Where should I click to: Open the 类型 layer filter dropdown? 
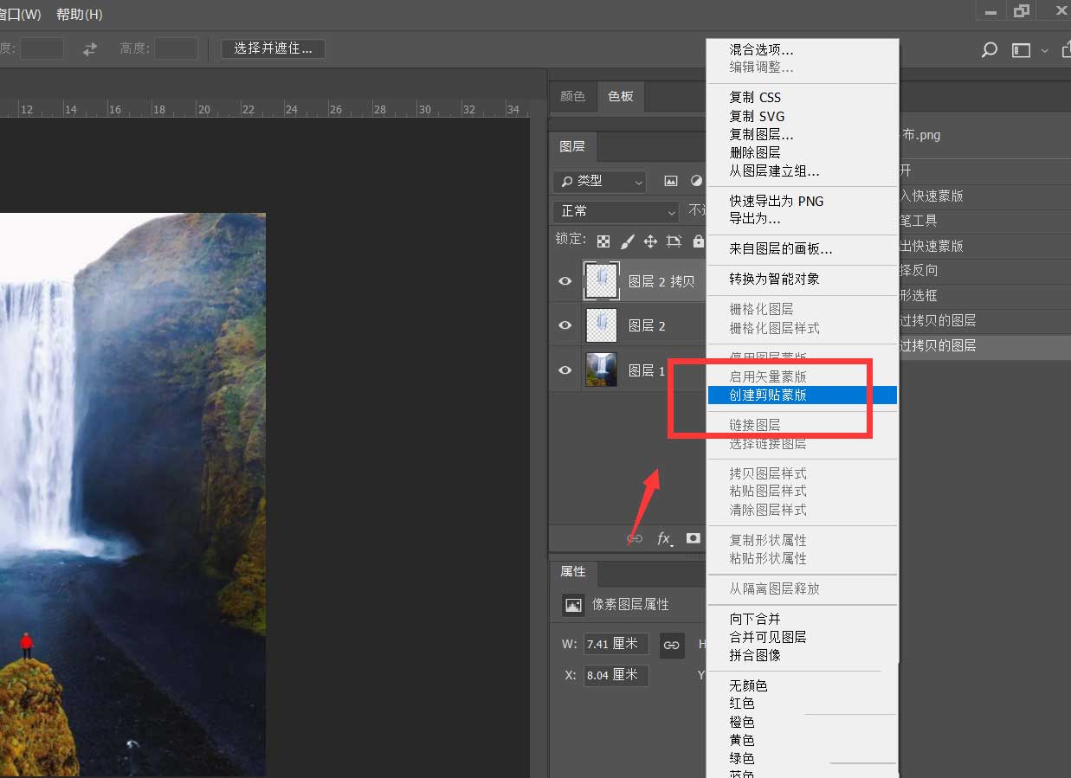click(x=598, y=182)
